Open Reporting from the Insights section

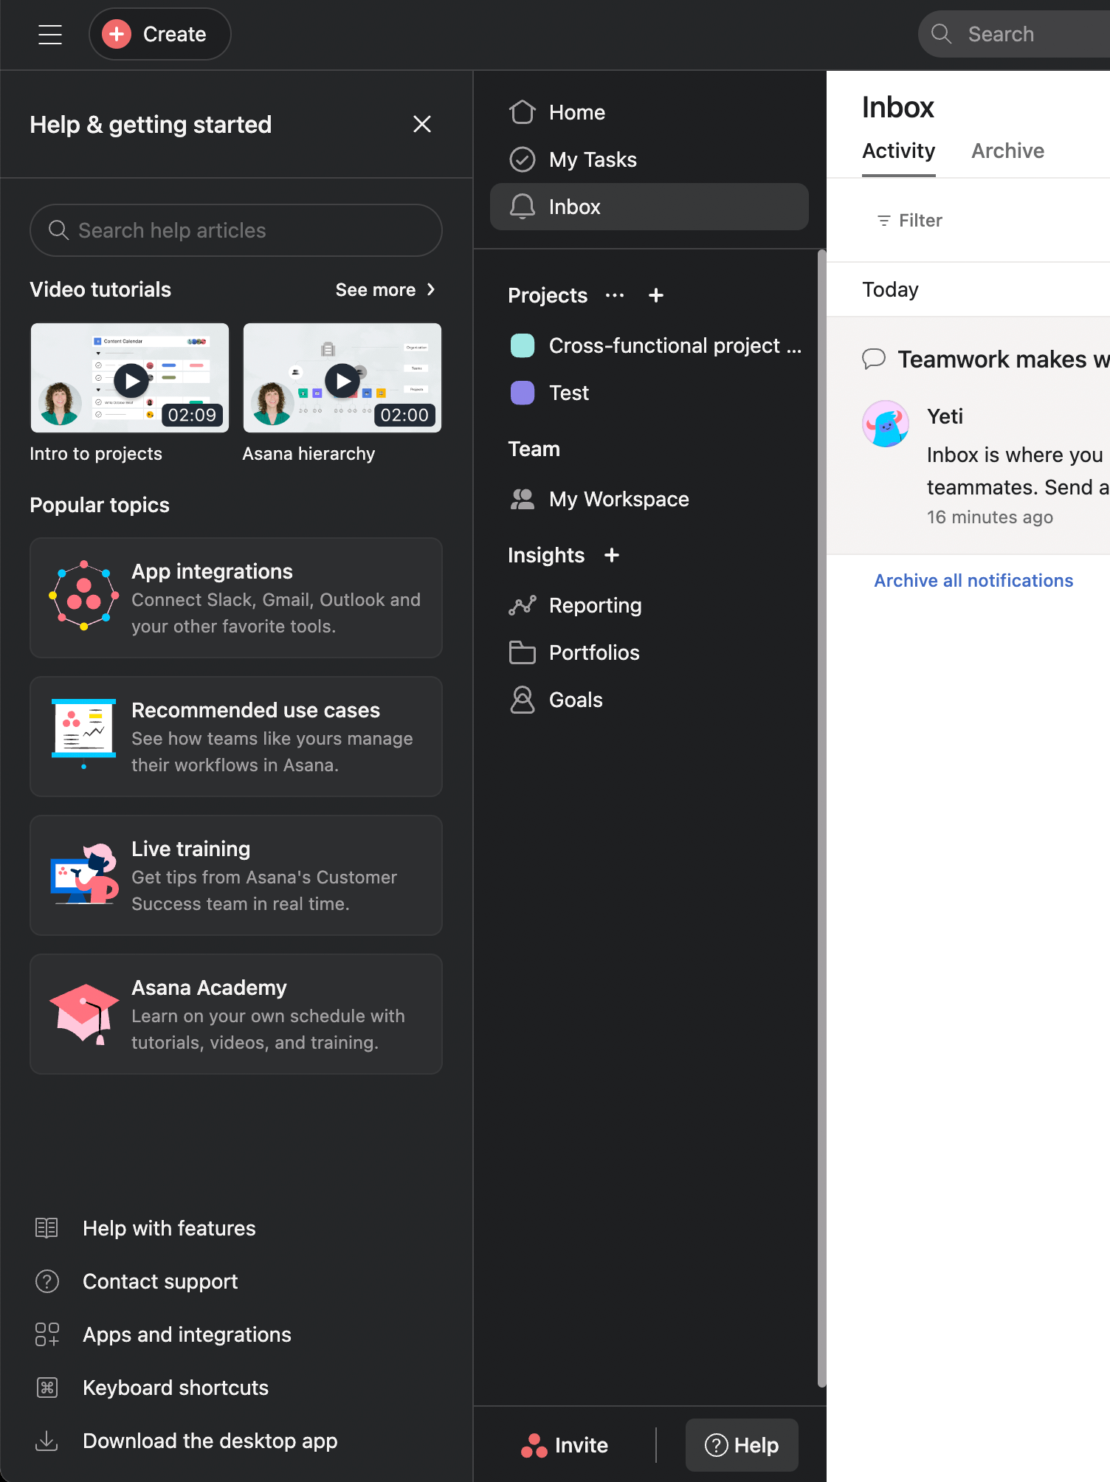595,605
